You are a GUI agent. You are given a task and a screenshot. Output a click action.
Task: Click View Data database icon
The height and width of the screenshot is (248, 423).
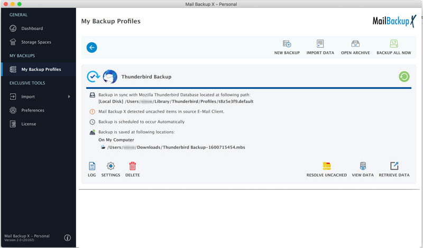point(363,166)
